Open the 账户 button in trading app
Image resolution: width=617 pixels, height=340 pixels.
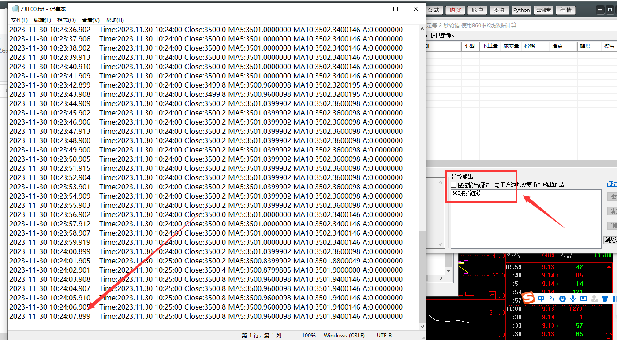click(x=477, y=10)
